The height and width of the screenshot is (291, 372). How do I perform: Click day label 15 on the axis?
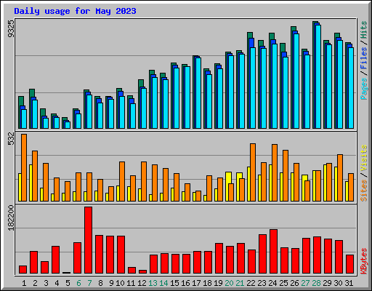[x=174, y=283]
